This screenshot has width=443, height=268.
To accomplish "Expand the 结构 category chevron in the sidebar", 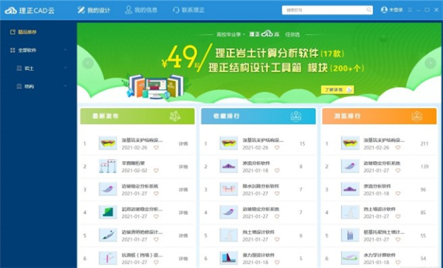I will point(65,86).
